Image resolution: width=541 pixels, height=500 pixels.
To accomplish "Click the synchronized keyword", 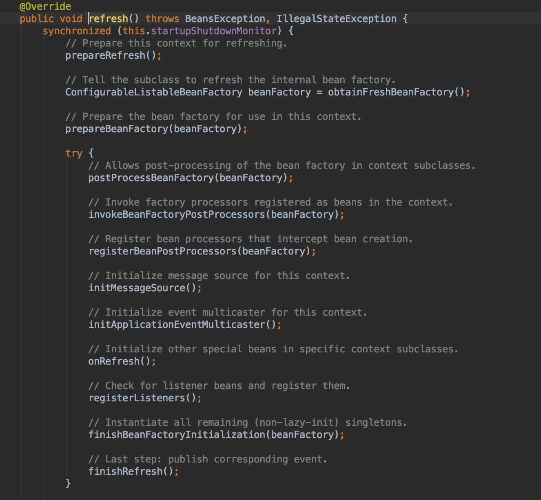I will 77,31.
